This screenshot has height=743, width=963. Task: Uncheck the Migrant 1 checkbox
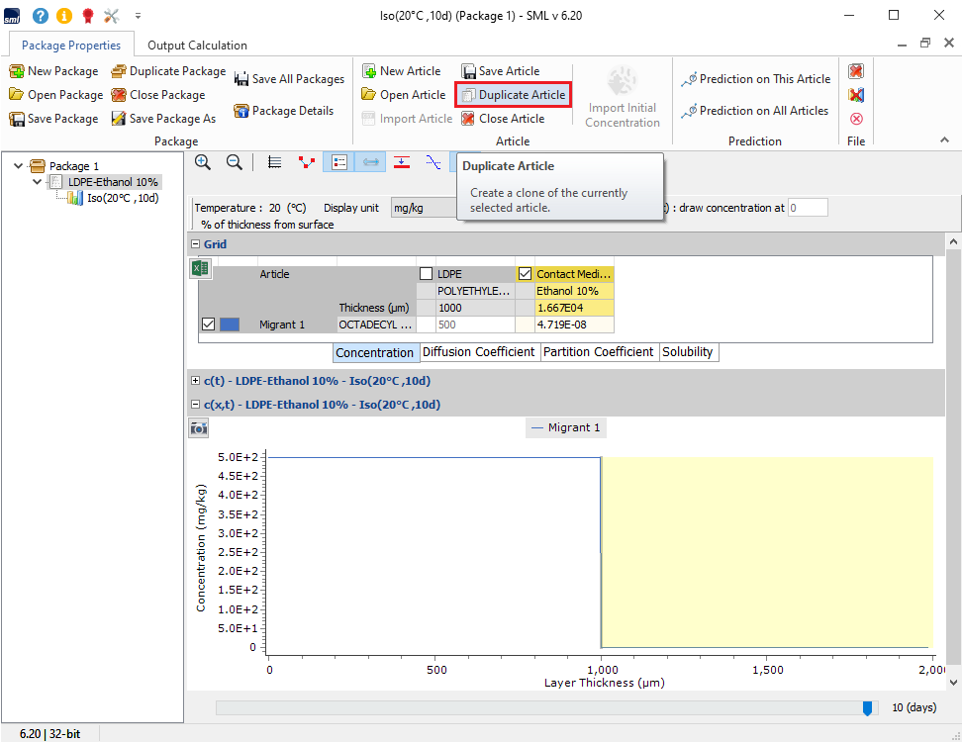[x=208, y=325]
